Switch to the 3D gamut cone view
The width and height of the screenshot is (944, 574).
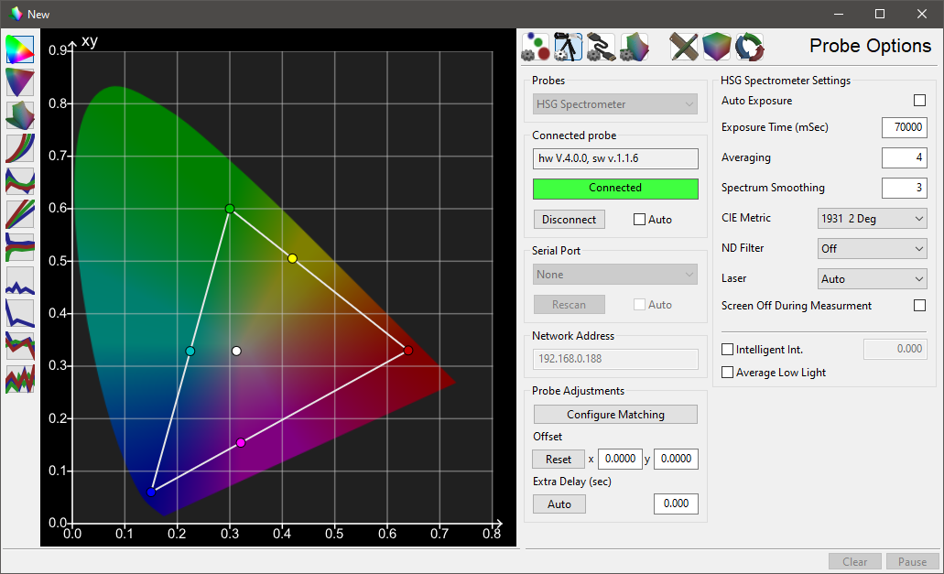pos(20,81)
